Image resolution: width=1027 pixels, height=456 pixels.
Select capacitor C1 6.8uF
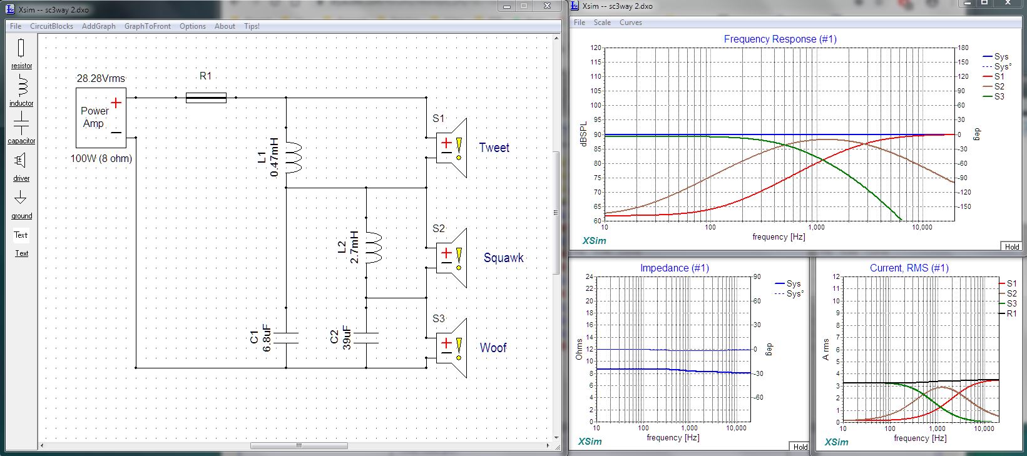(286, 338)
